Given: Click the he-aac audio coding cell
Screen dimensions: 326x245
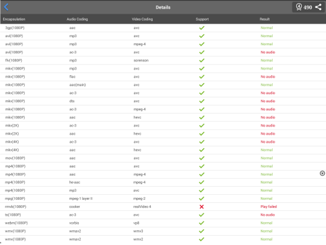Looking at the screenshot, I should 75,182.
